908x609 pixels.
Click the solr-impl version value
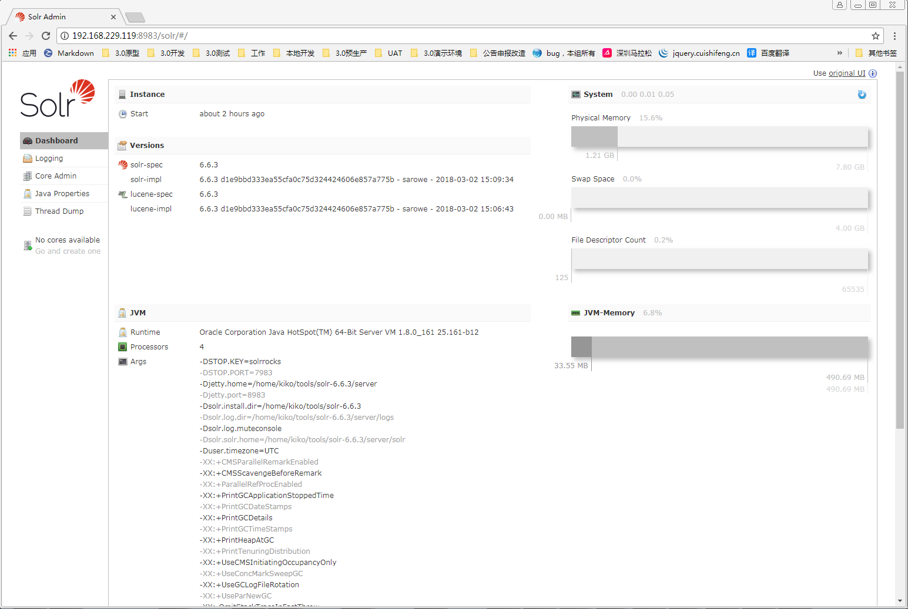357,180
